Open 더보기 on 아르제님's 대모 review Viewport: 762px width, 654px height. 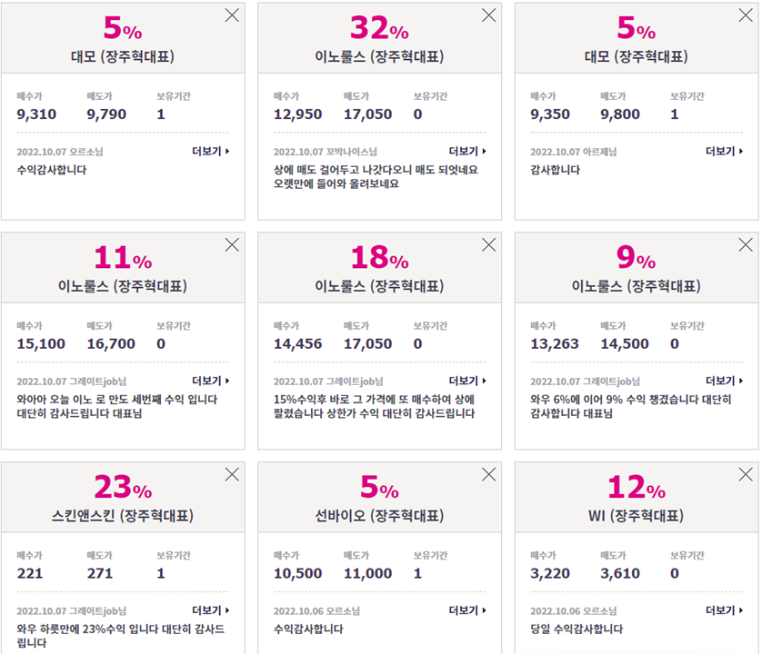coord(724,152)
